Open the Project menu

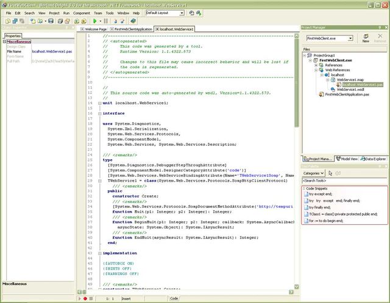54,13
